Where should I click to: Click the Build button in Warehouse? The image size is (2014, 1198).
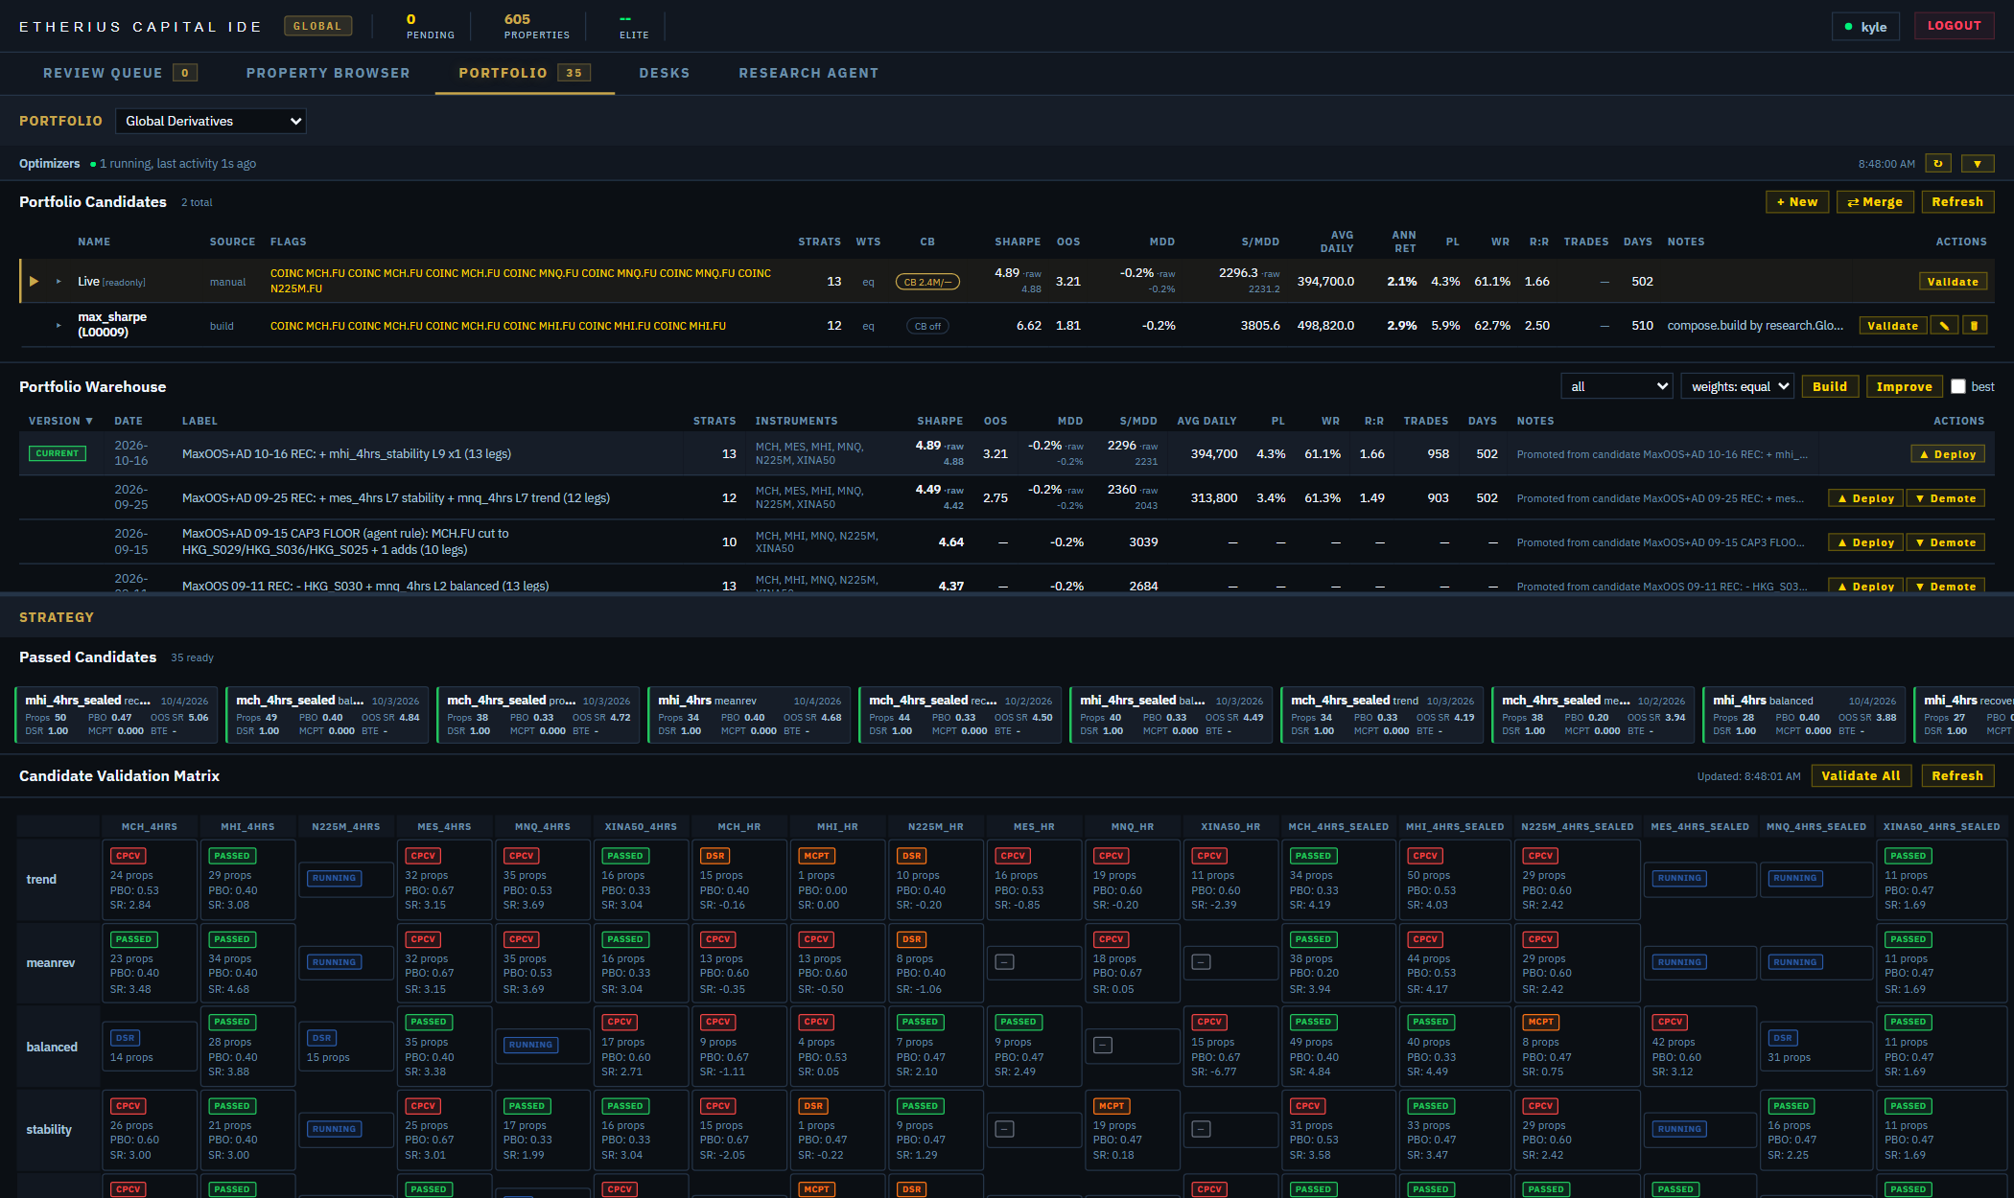click(x=1830, y=386)
